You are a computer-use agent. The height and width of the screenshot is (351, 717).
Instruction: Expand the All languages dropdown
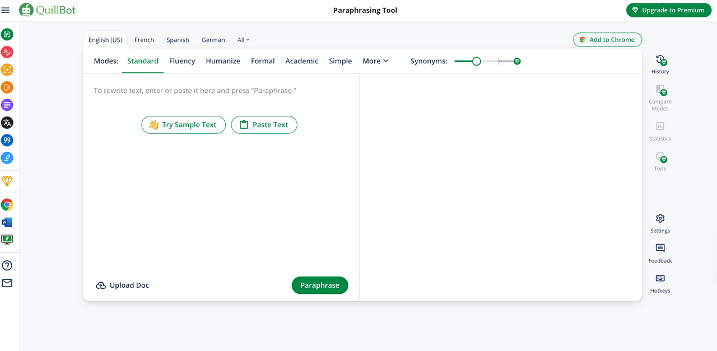point(244,40)
